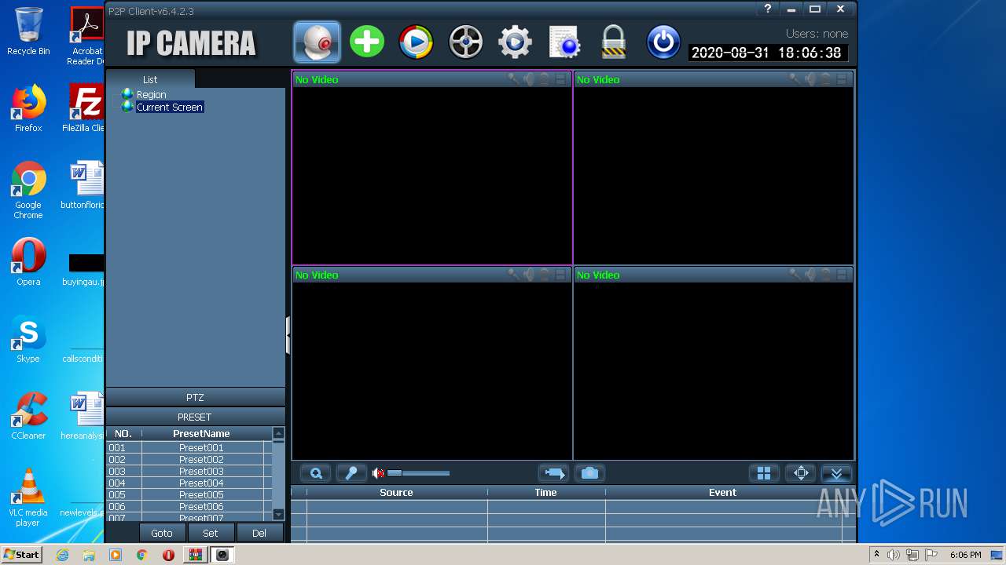Click the magnifier zoom icon below video
1006x565 pixels.
click(x=316, y=473)
